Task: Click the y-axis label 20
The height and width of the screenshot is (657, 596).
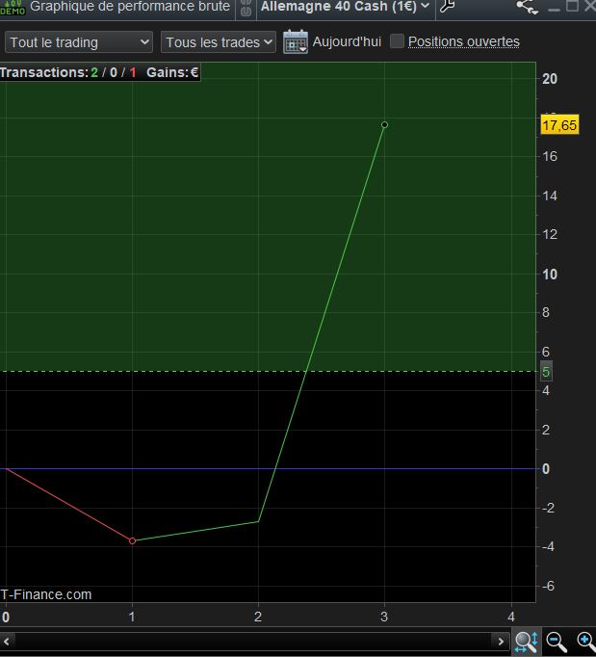Action: [x=550, y=79]
